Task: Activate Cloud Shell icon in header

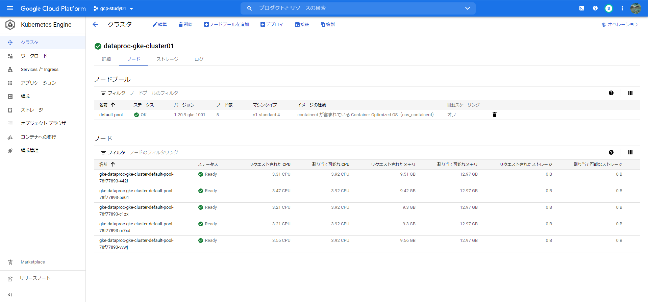Action: click(x=582, y=8)
